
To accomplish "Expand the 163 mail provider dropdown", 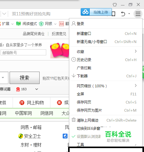I will click(37, 89).
